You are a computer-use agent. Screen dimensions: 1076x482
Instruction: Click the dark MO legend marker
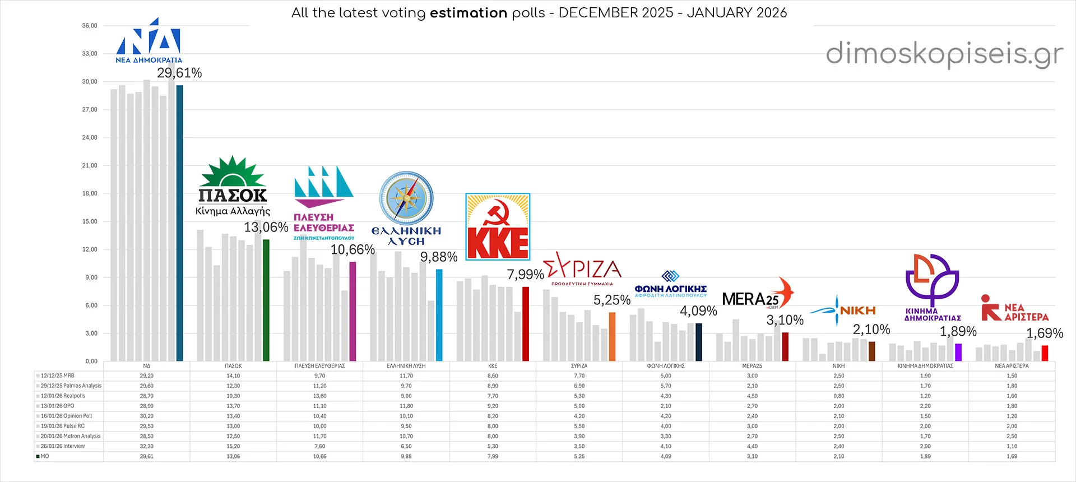click(38, 456)
